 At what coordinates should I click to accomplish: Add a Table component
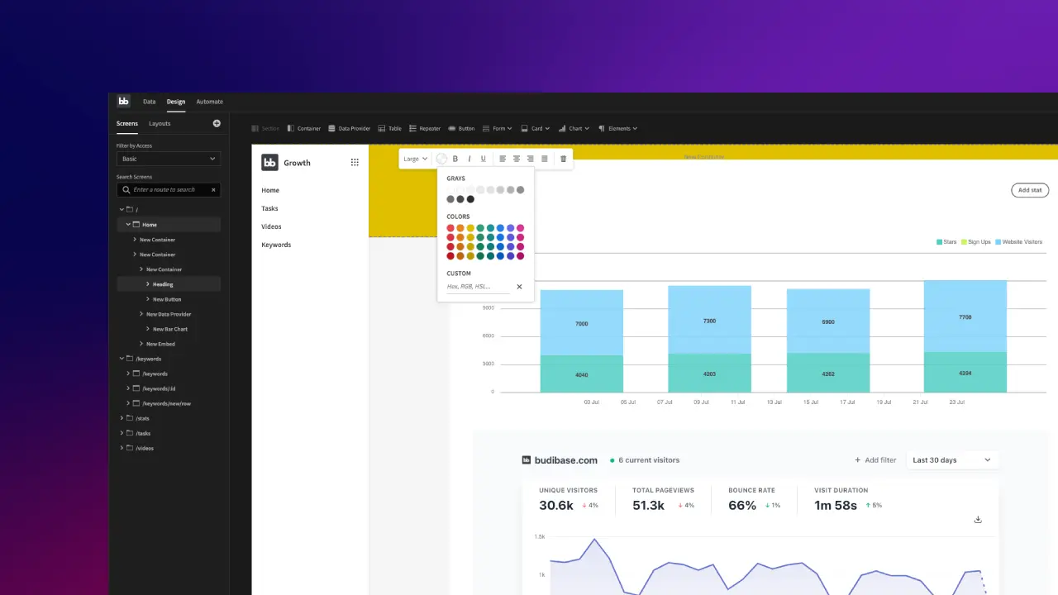[x=389, y=128]
